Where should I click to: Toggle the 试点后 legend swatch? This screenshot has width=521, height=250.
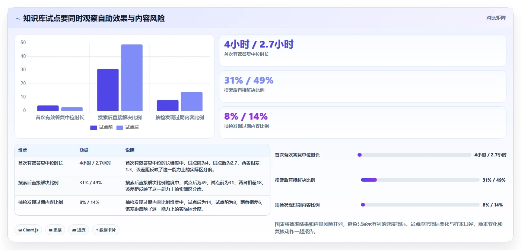(120, 127)
